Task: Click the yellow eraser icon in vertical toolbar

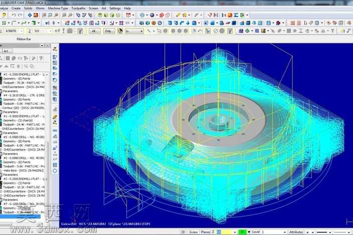Action: pyautogui.click(x=55, y=116)
